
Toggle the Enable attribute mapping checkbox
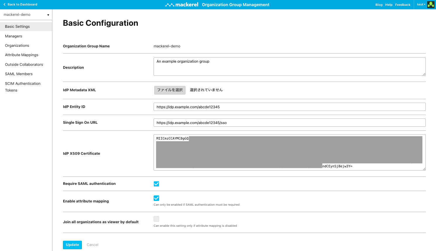coord(157,198)
